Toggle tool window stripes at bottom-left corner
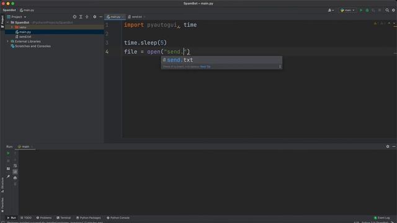 coord(2,222)
